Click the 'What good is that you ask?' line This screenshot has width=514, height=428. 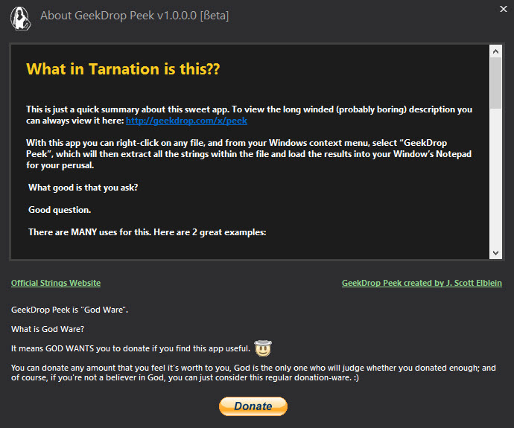pos(83,188)
